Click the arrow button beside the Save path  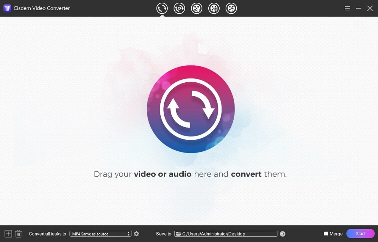pos(282,234)
